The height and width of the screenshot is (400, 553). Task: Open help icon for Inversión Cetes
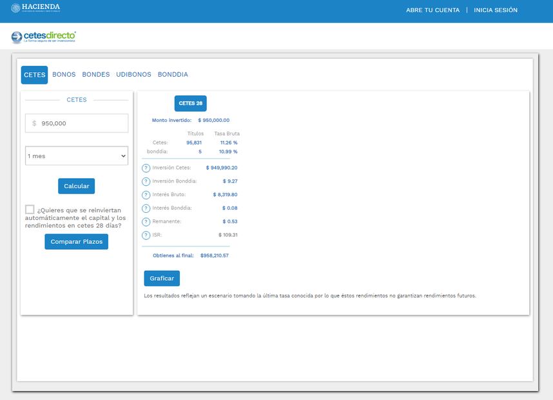146,168
